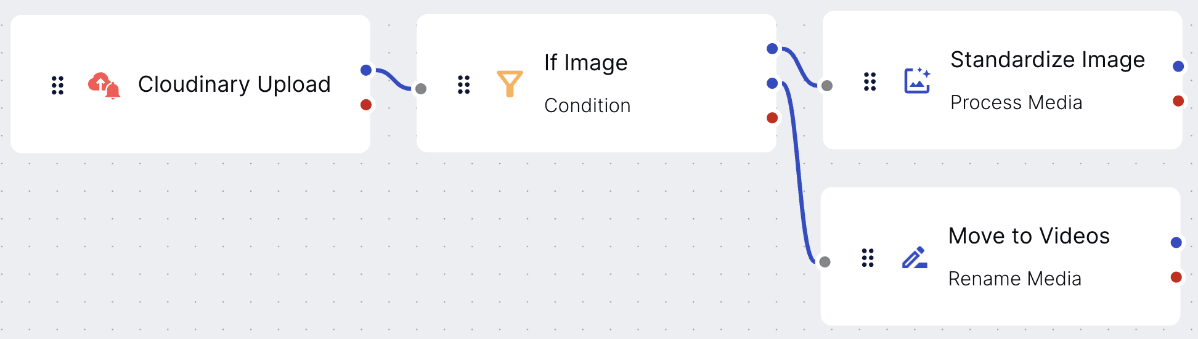Click Standardize Image gray input port
The image size is (1198, 339).
[x=827, y=86]
